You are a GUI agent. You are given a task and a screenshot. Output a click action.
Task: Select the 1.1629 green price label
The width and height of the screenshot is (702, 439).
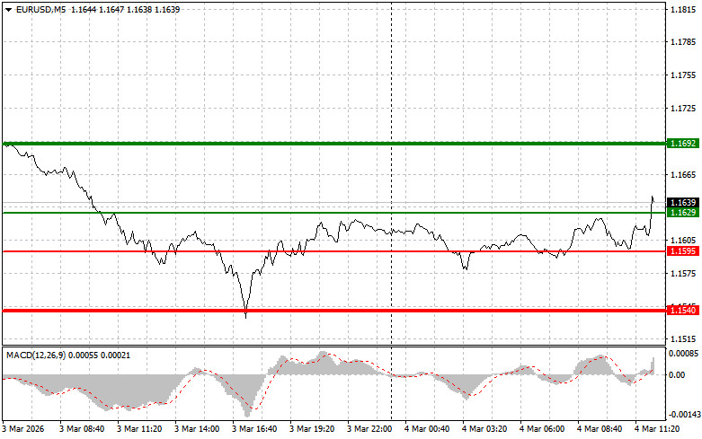tap(682, 213)
